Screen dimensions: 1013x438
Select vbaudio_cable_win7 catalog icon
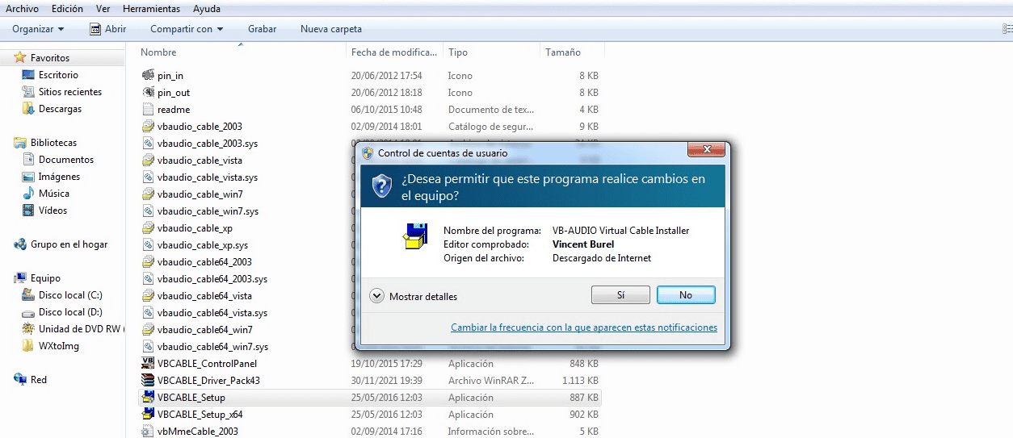(x=148, y=194)
